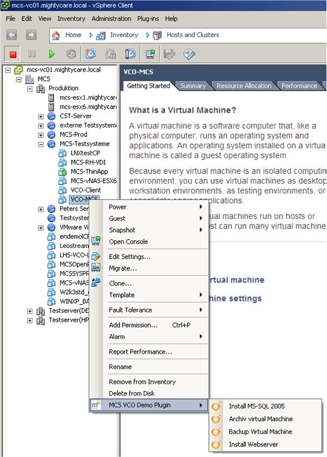Click the green Power On play icon
The width and height of the screenshot is (327, 457).
[51, 54]
